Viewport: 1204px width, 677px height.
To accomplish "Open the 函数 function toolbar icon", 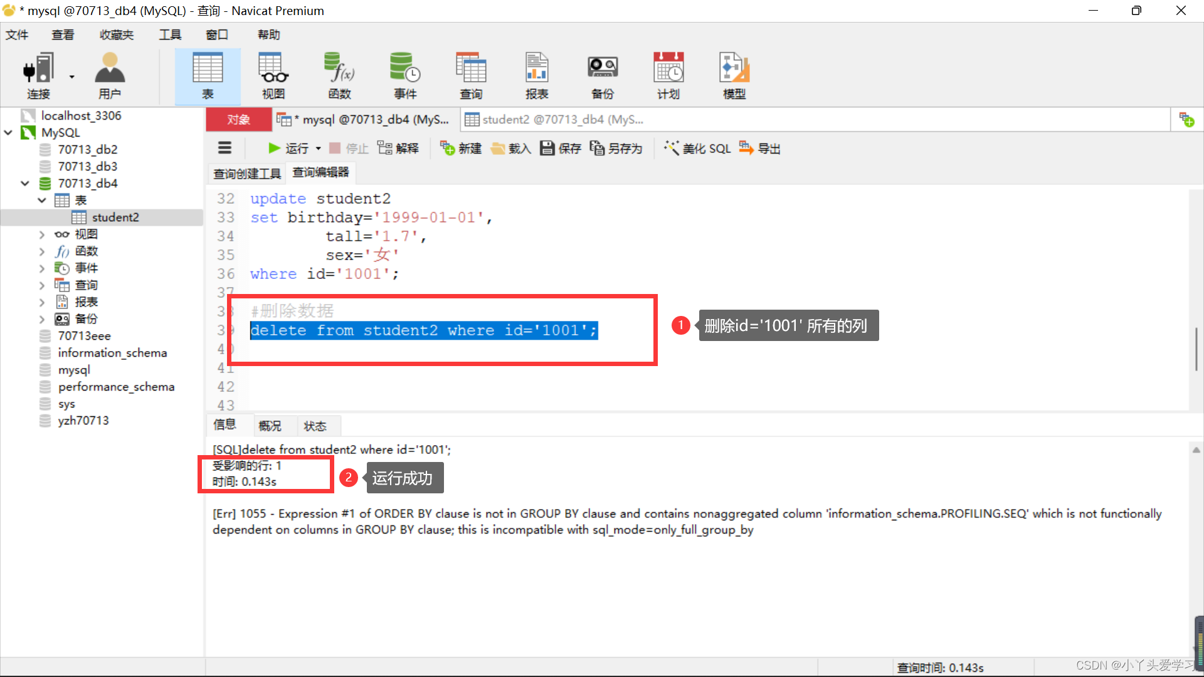I will coord(339,76).
